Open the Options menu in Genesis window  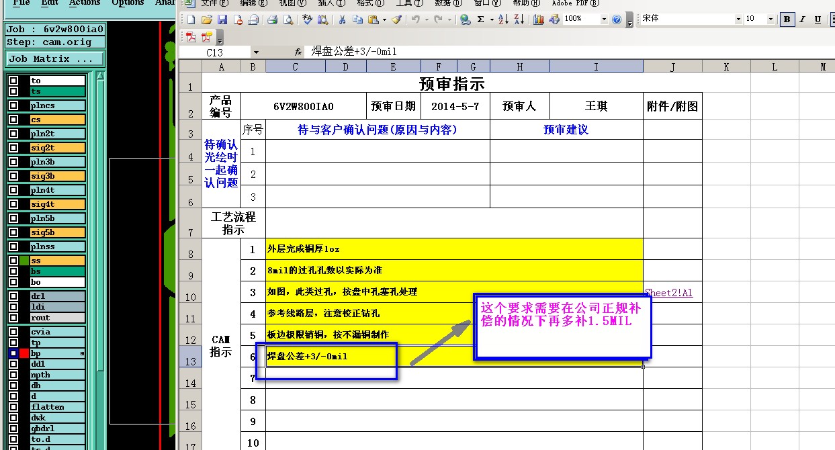pos(128,3)
